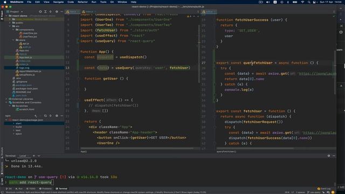This screenshot has height=194, width=345.
Task: Select README.md in project tree
Action: 22,92
